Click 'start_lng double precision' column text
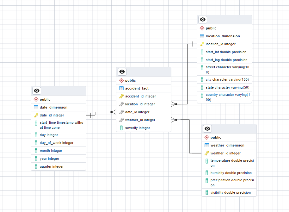 [226, 60]
